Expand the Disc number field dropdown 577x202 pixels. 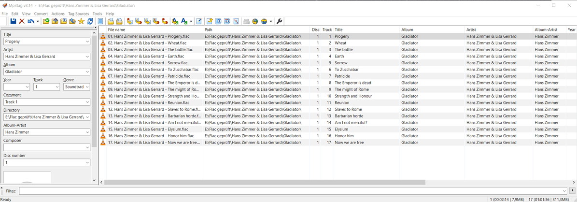point(87,162)
